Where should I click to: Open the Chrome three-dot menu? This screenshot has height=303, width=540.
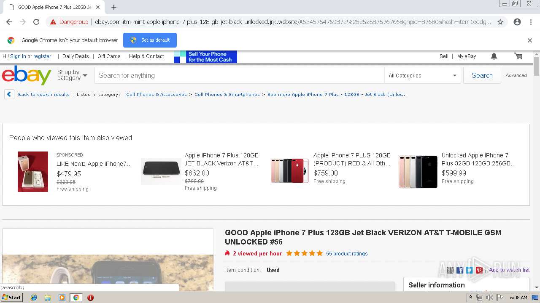pos(531,22)
